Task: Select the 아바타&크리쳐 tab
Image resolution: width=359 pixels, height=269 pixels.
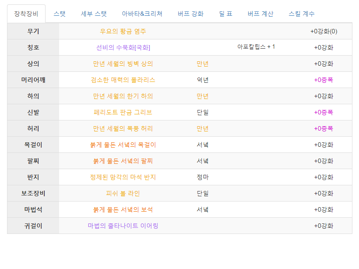Action: (x=142, y=14)
